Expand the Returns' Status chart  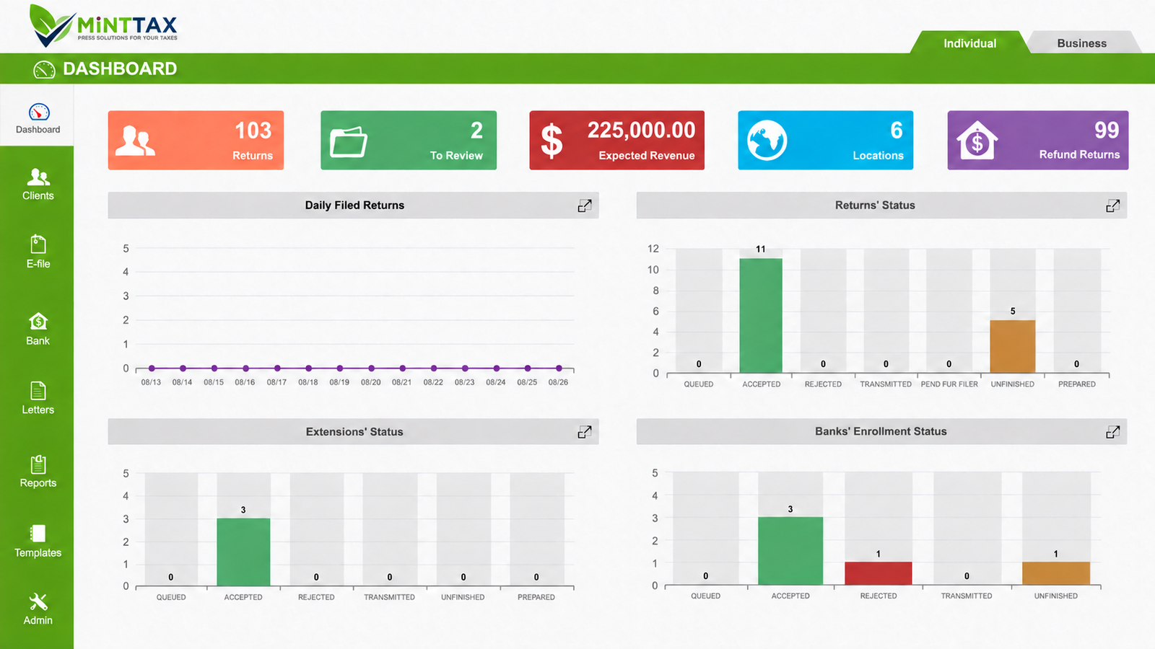pyautogui.click(x=1113, y=206)
